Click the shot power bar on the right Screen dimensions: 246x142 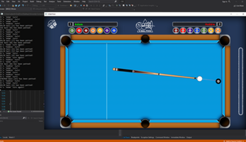pos(241,81)
